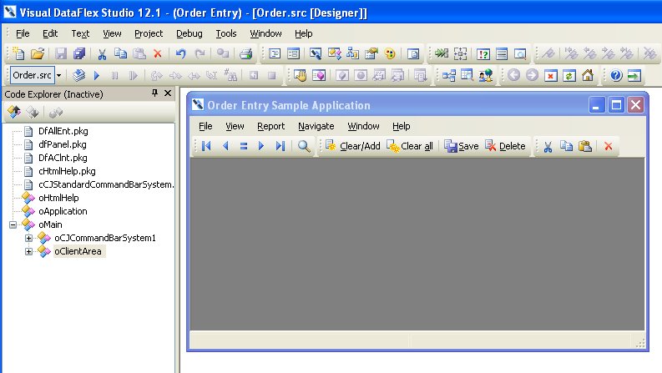Viewport: 662px width, 373px height.
Task: Close the Code Explorer panel
Action: coord(168,93)
